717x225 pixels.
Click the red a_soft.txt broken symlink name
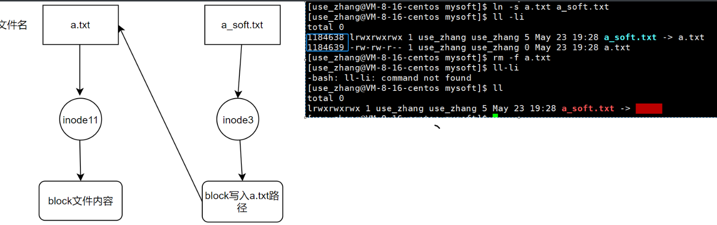pyautogui.click(x=588, y=108)
